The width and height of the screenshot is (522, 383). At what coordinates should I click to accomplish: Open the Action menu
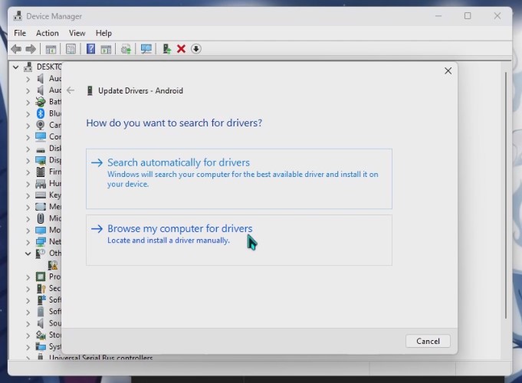point(47,33)
